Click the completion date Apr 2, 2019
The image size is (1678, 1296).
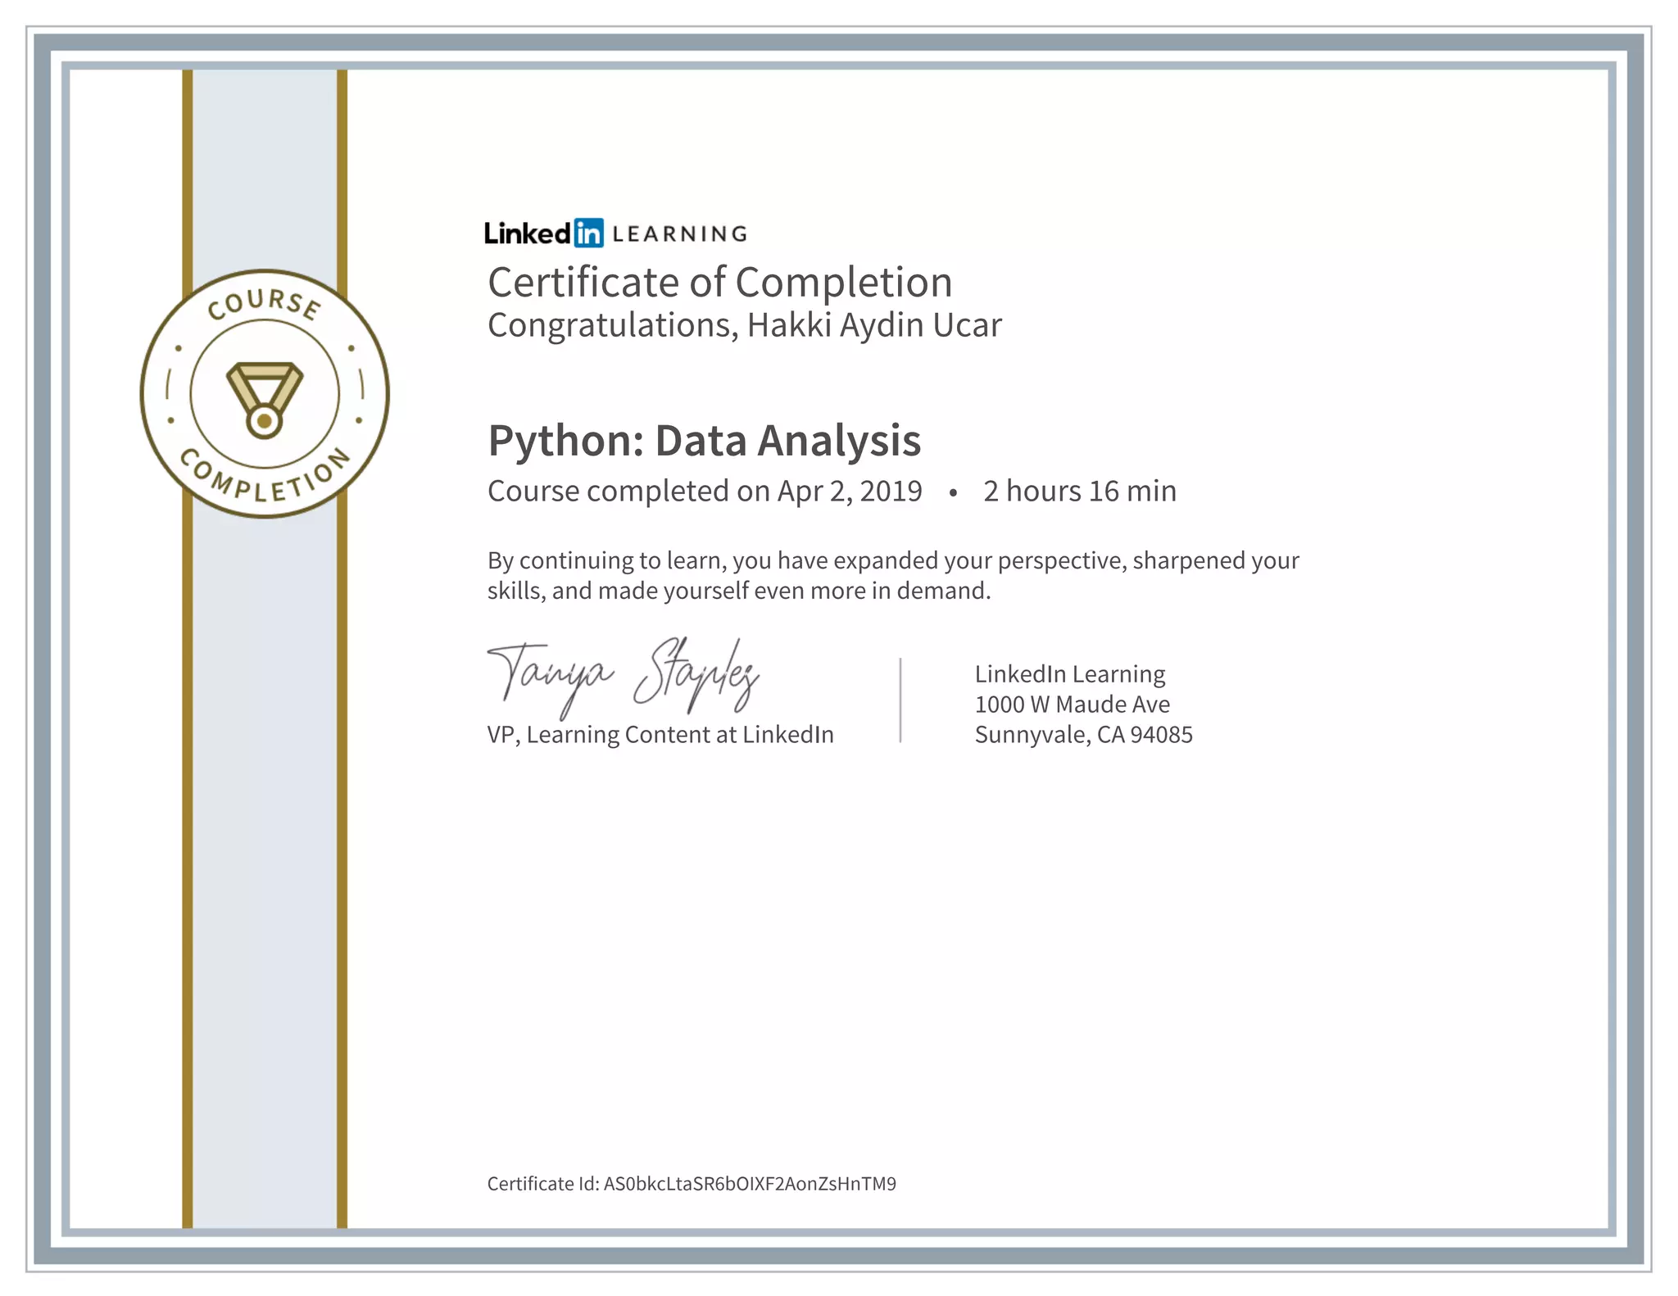tap(849, 492)
